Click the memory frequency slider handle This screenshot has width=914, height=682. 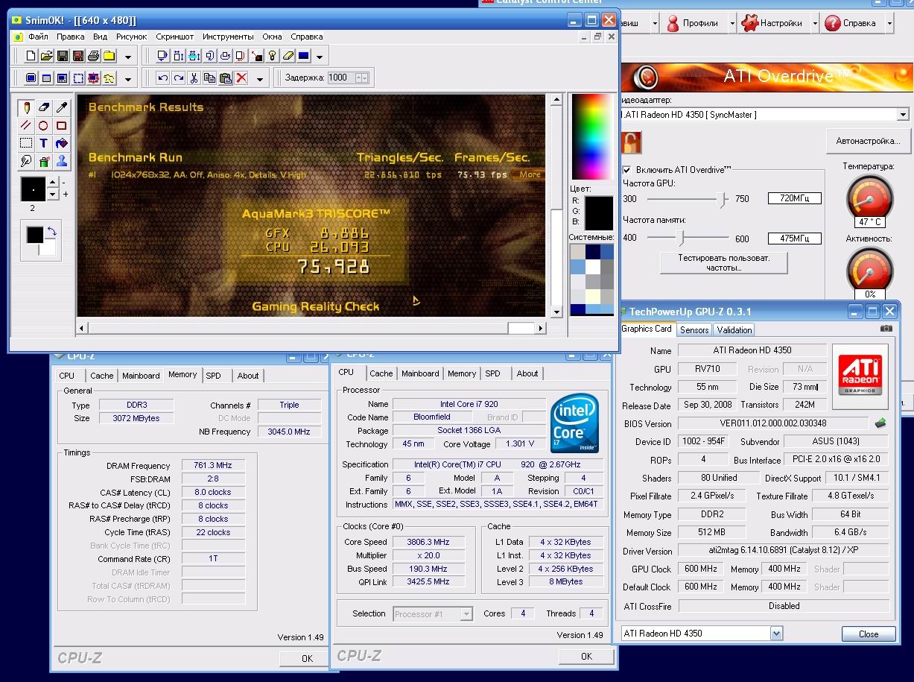point(679,238)
